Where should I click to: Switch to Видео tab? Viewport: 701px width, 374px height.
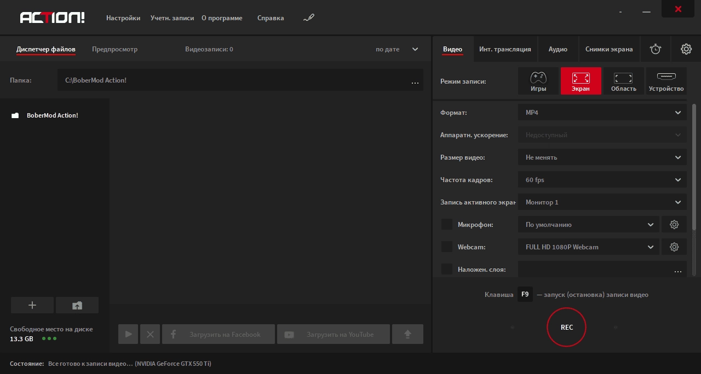pyautogui.click(x=452, y=49)
